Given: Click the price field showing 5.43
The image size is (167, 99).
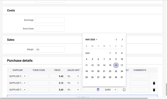Looking at the screenshot, I should (57, 76).
